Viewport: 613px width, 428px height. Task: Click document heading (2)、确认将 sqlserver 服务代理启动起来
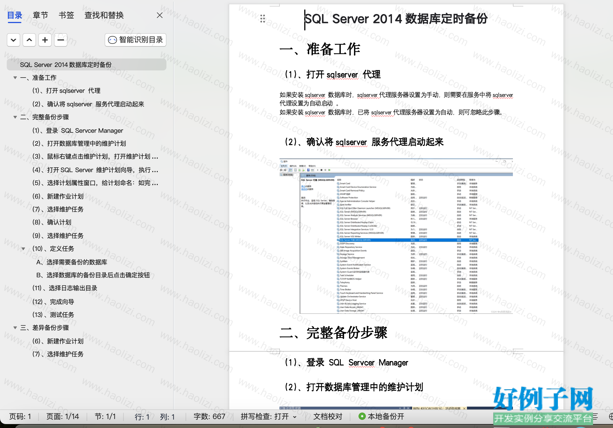click(x=364, y=142)
